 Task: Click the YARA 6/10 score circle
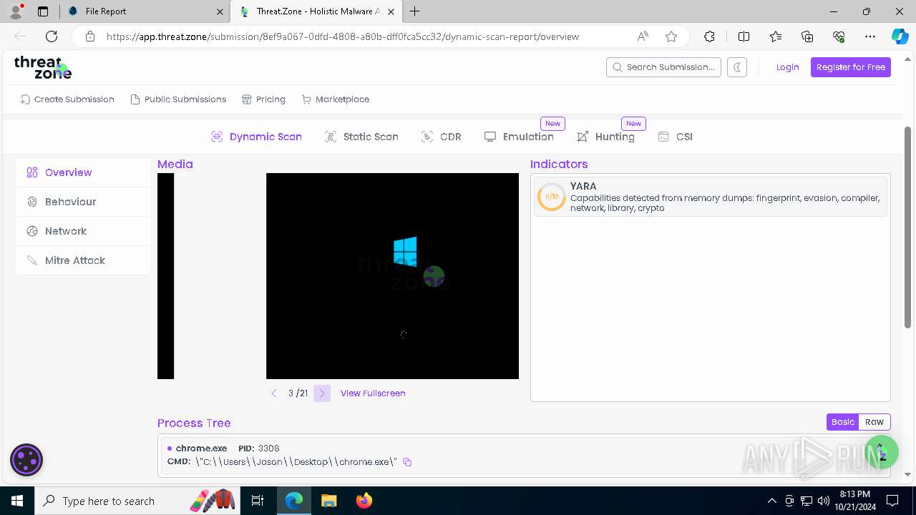click(552, 197)
